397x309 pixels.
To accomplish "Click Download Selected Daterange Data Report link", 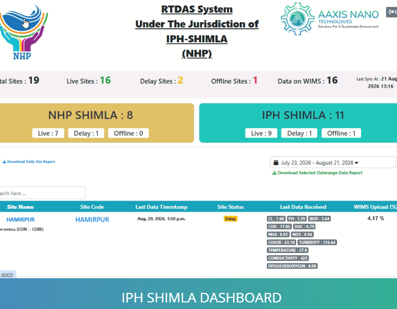I will coord(317,173).
